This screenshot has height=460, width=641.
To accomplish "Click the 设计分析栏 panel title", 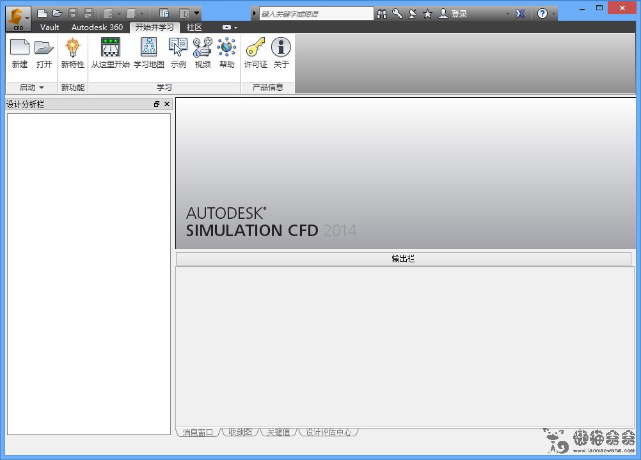I will pos(26,104).
